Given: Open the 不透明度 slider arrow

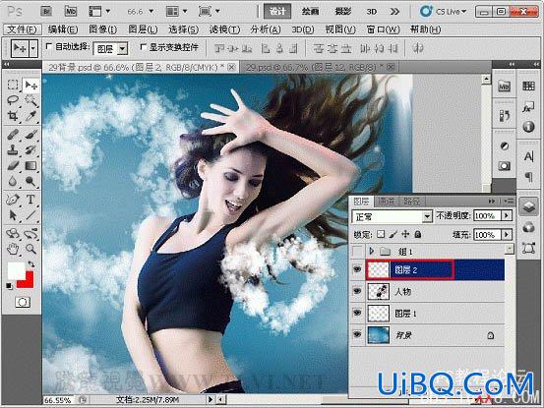Looking at the screenshot, I should (507, 216).
